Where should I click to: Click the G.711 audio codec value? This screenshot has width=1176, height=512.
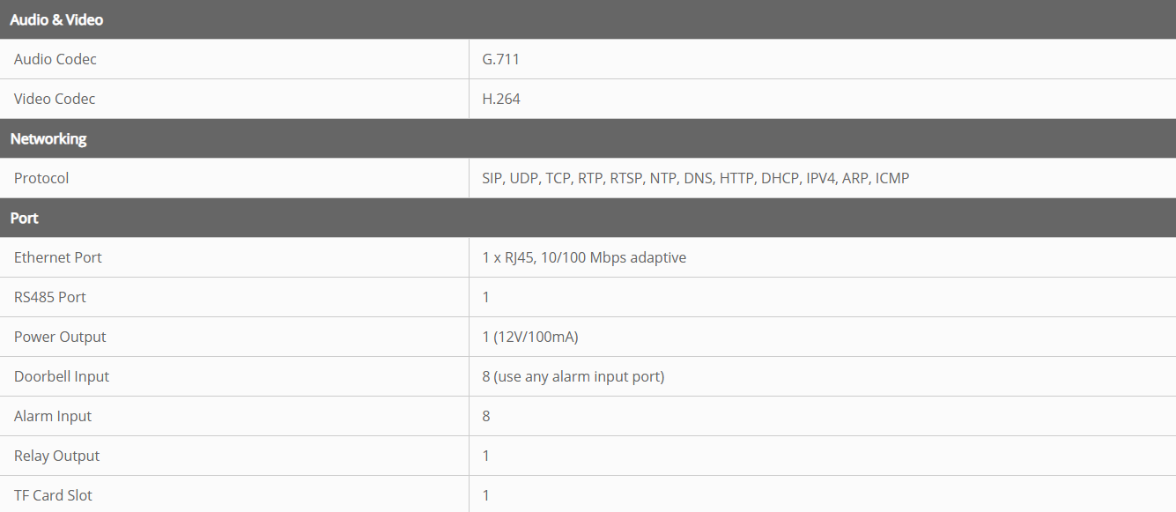(x=500, y=59)
